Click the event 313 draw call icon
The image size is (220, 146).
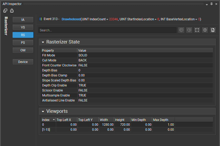[x=41, y=19]
